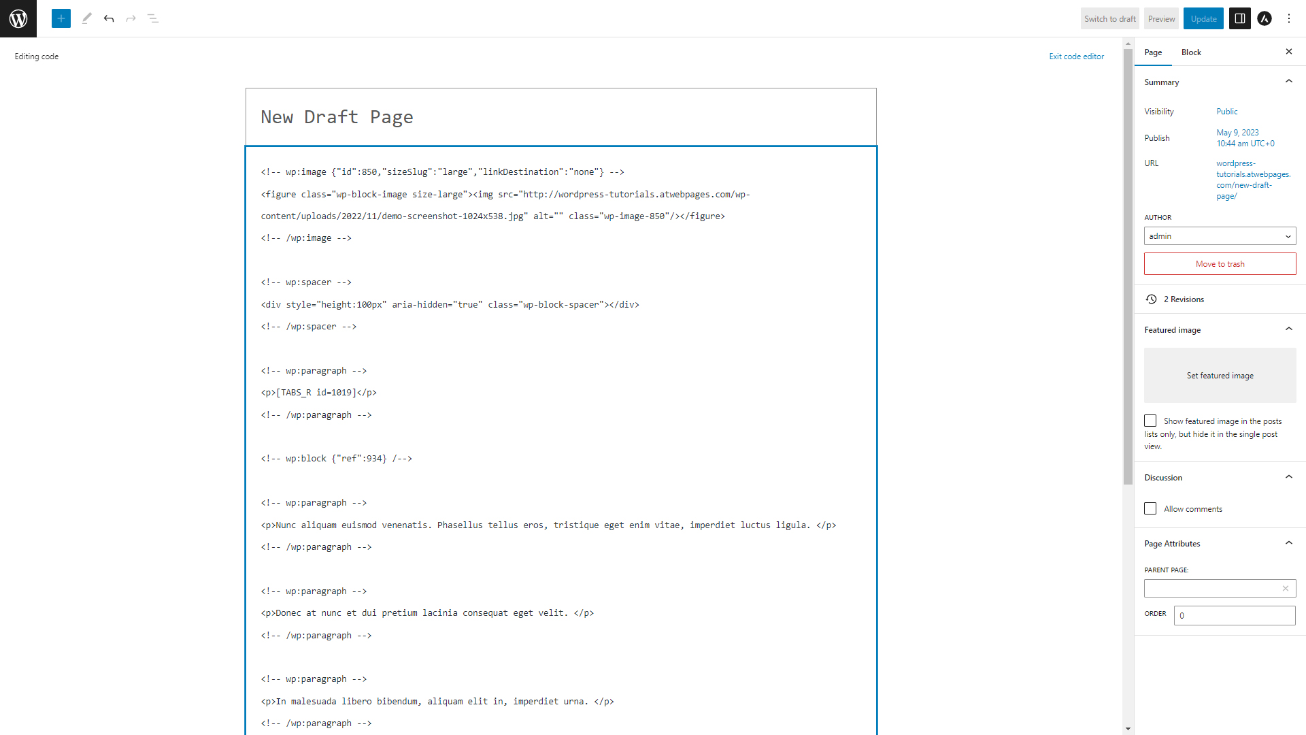This screenshot has width=1306, height=735.
Task: Collapse the Page Attributes section
Action: [1289, 543]
